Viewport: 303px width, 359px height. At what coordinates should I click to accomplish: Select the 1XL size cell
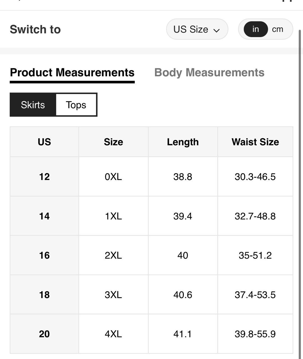(x=113, y=216)
